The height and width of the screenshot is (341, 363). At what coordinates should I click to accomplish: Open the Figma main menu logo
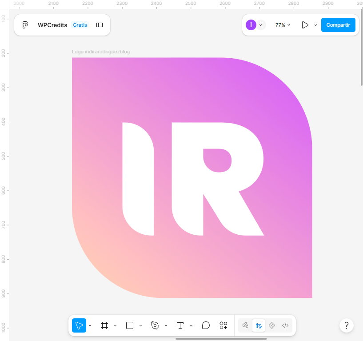pyautogui.click(x=25, y=25)
